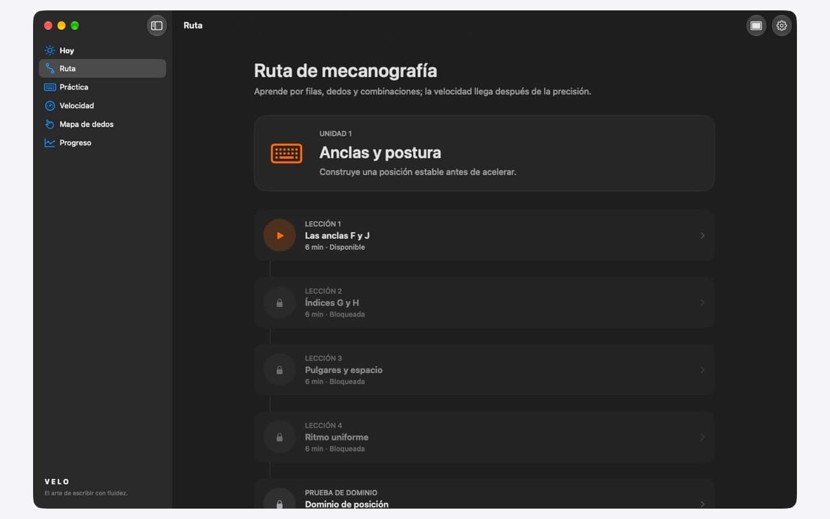Viewport: 830px width, 519px height.
Task: Click the Ruta de mecanografía page heading
Action: tap(346, 70)
